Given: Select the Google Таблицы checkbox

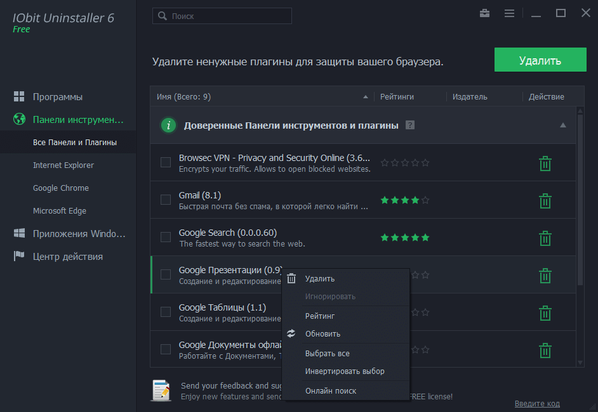Looking at the screenshot, I should click(x=166, y=311).
